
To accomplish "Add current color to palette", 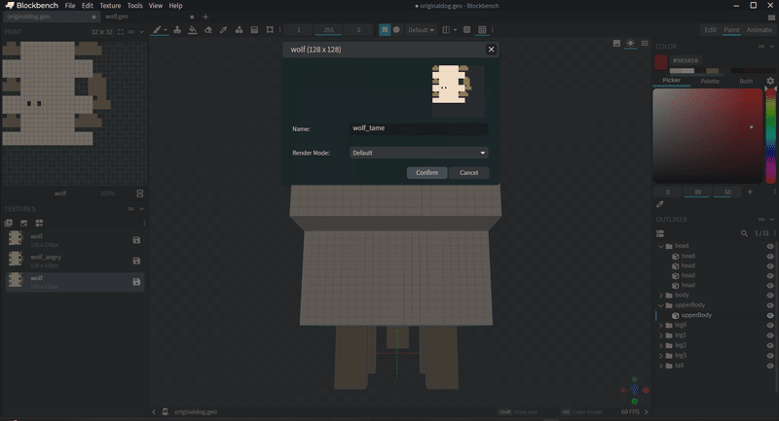I will (750, 192).
